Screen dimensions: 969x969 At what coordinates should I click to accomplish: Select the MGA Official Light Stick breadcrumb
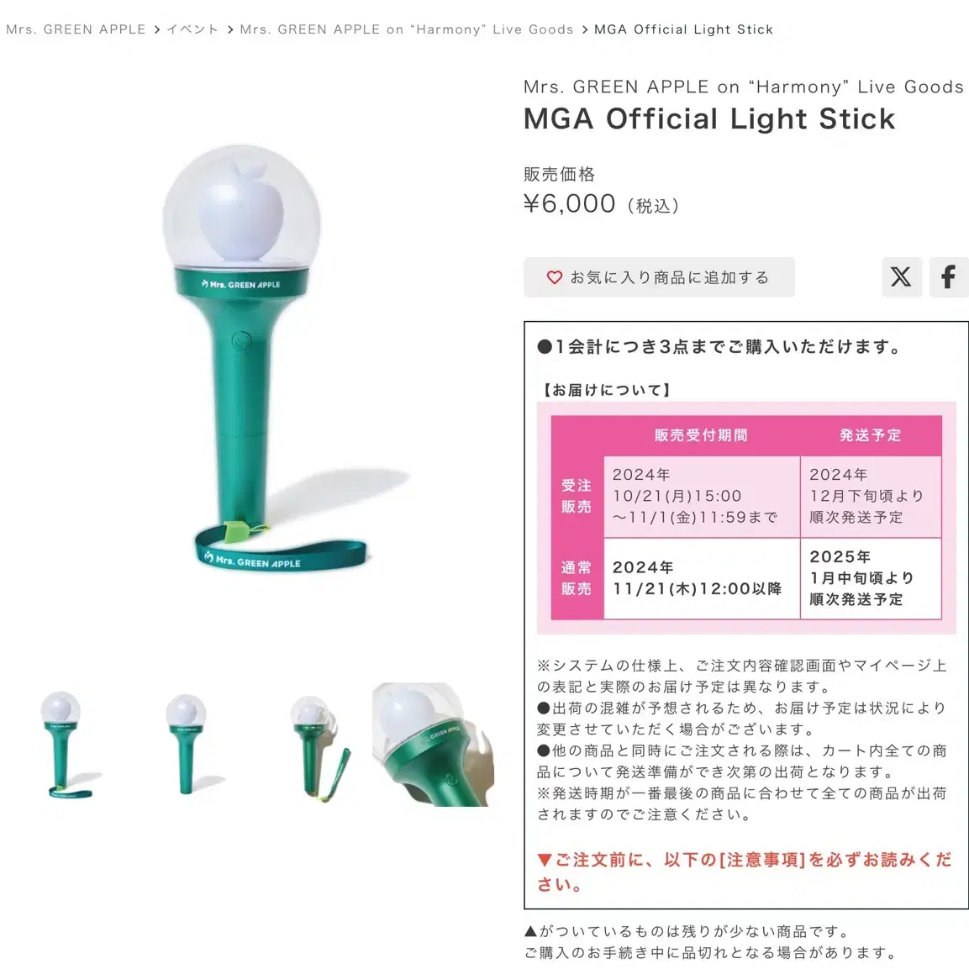(x=683, y=29)
